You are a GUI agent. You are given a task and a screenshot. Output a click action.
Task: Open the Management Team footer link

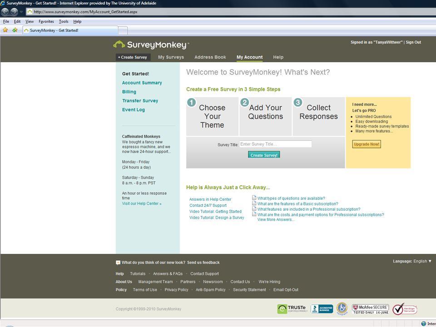click(155, 282)
